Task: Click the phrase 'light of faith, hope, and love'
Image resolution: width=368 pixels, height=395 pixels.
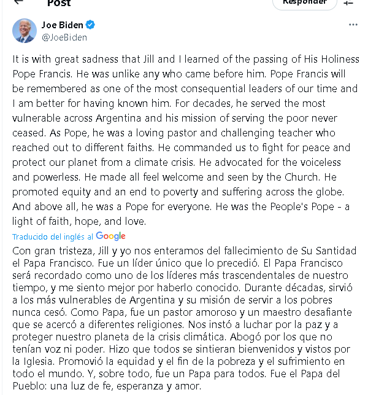Action: tap(79, 221)
